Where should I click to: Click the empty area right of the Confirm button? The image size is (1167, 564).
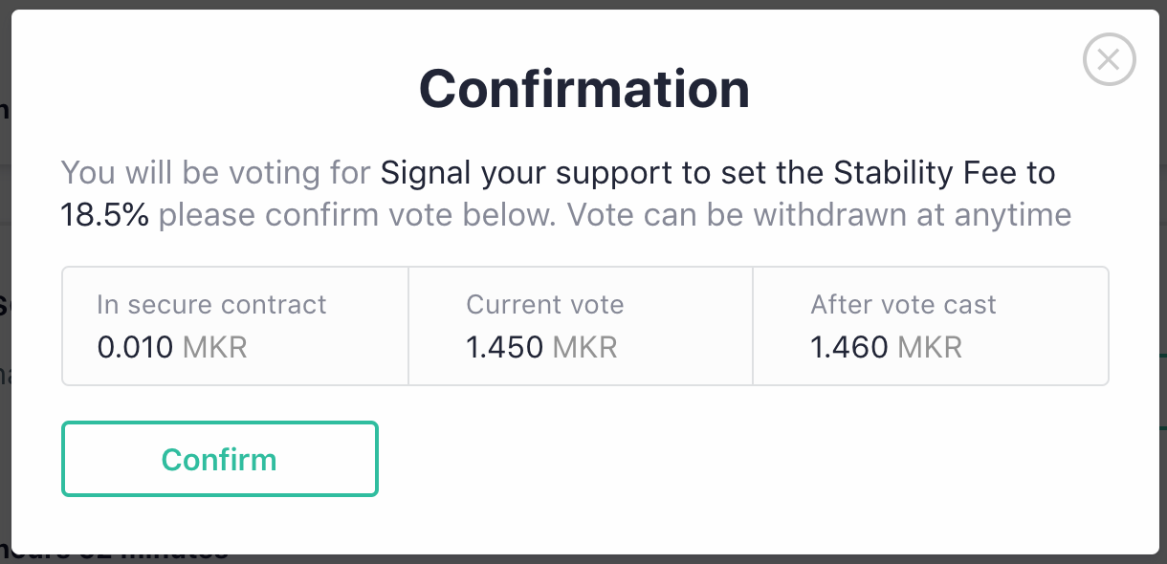click(x=746, y=459)
